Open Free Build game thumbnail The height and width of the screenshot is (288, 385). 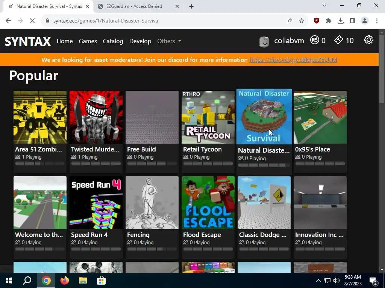pos(152,117)
